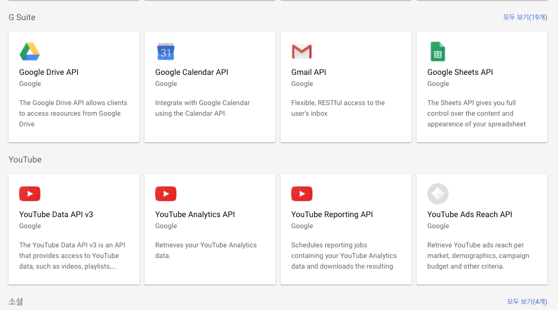Click Google publisher label under Google Calendar API

pyautogui.click(x=166, y=84)
